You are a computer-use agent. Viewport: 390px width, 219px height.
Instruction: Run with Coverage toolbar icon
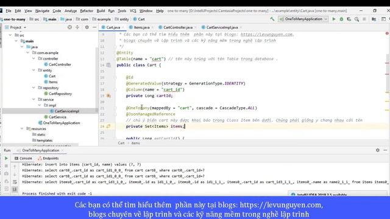pos(349,19)
